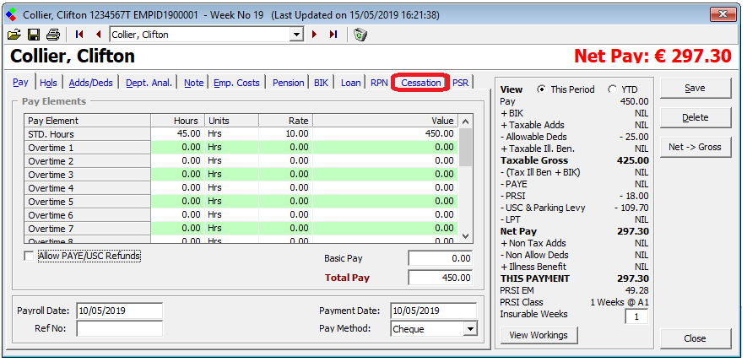The width and height of the screenshot is (747, 362).
Task: Go to the next employee record
Action: pyautogui.click(x=315, y=35)
